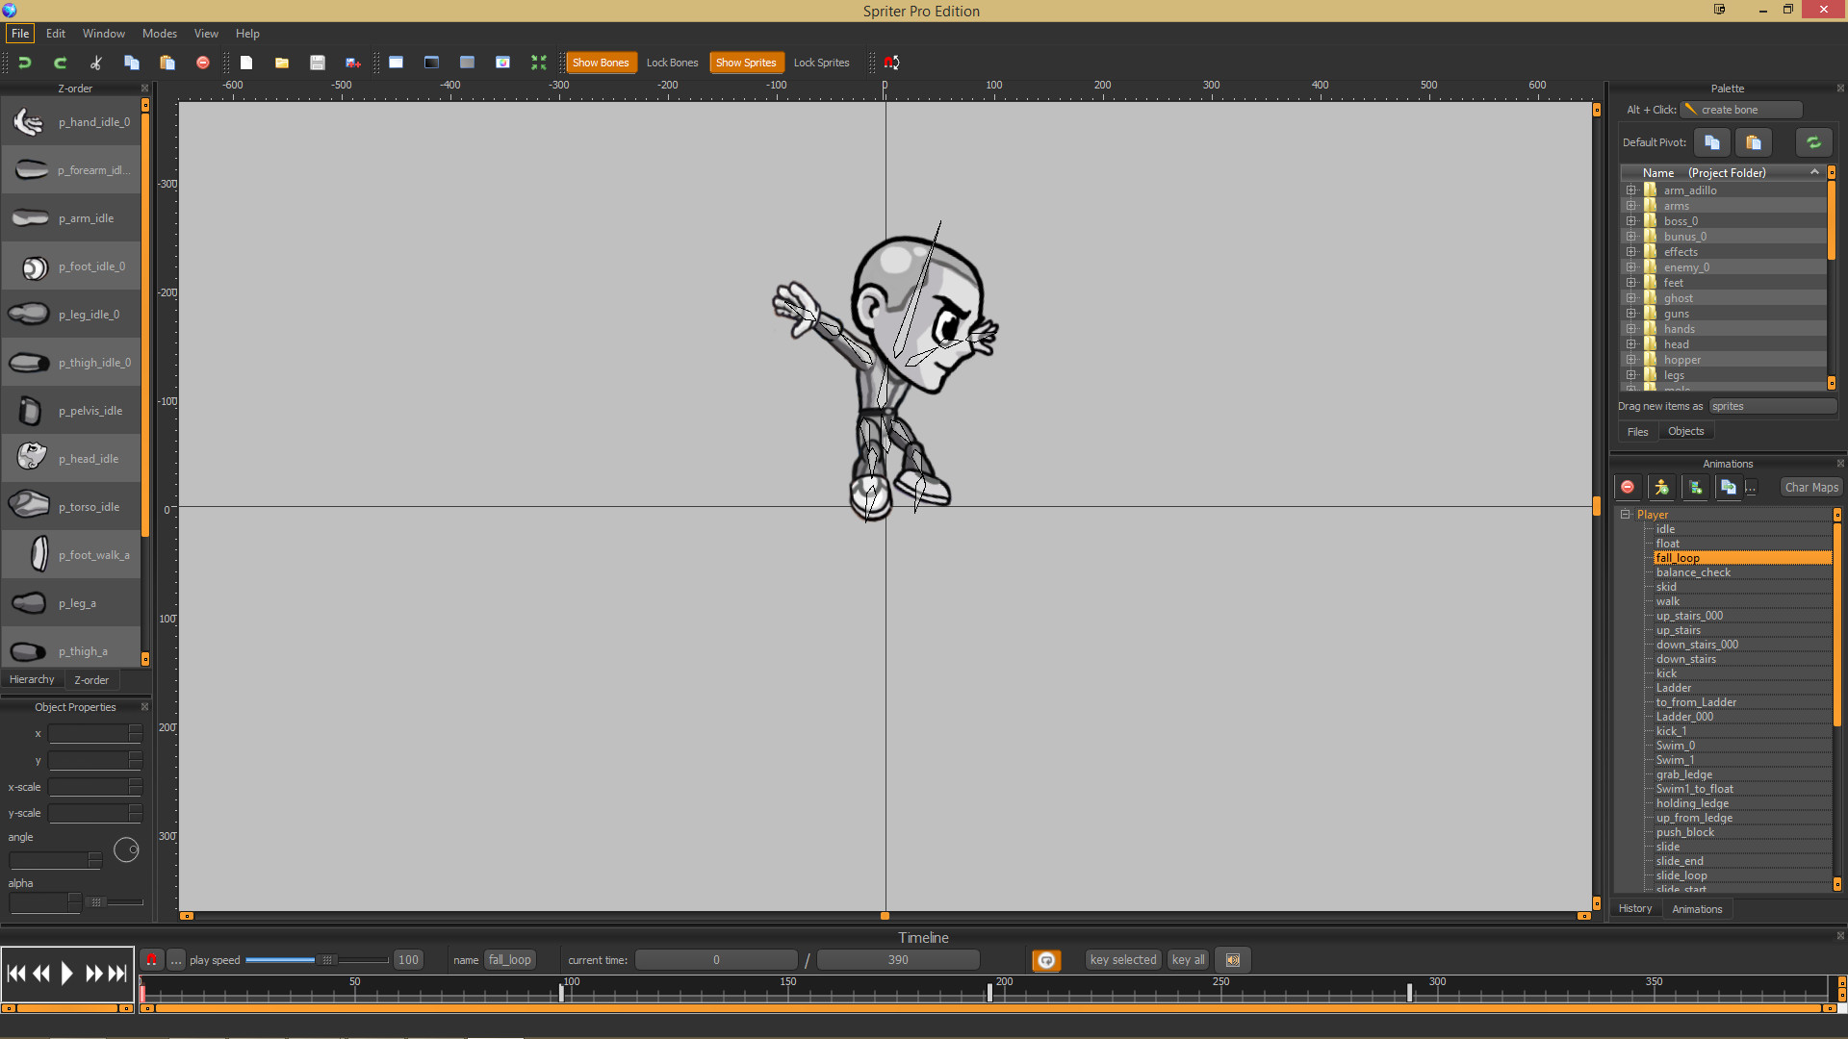
Task: Copy the default pivot with copy icon
Action: (x=1710, y=142)
